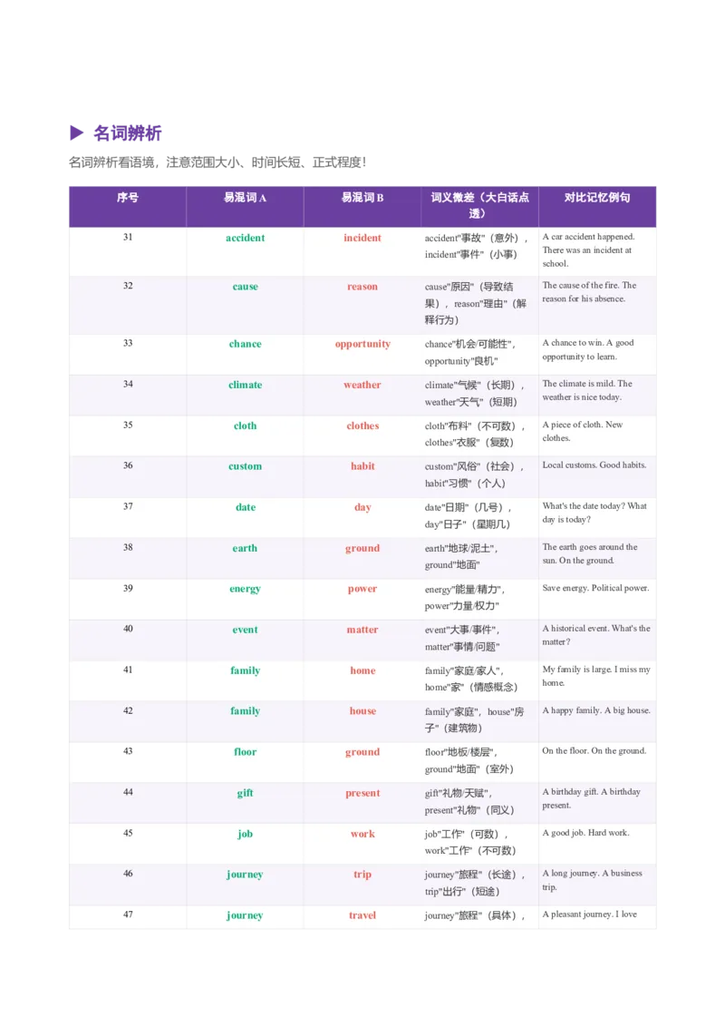
Task: Select the red word clothes
Action: pyautogui.click(x=362, y=425)
